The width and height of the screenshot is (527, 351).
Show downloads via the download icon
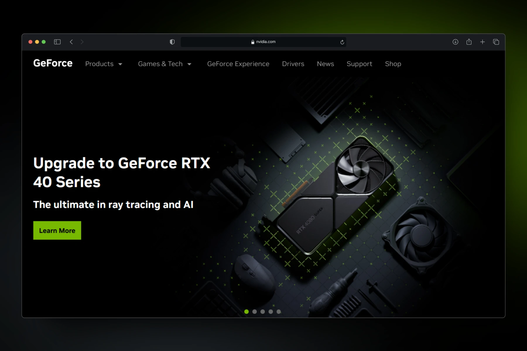coord(455,42)
